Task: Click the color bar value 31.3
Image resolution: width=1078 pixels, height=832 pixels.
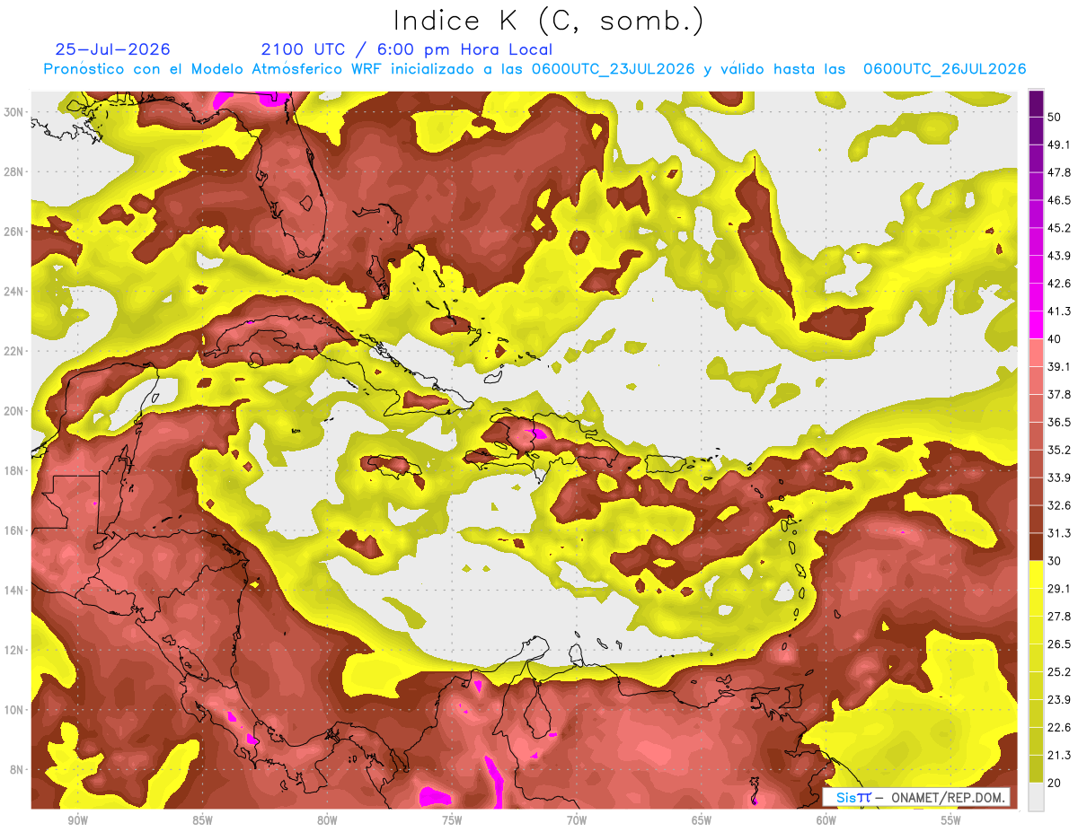Action: tap(1058, 533)
